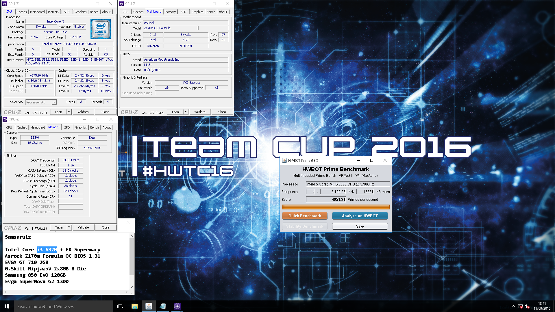Image resolution: width=555 pixels, height=312 pixels.
Task: Switch to Caches tab in CPU window
Action: pyautogui.click(x=22, y=12)
